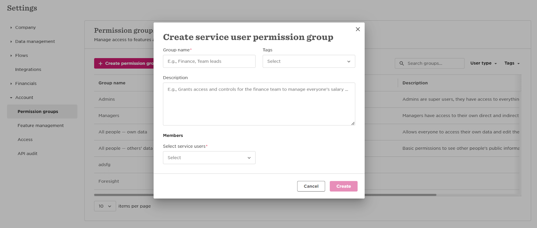Open Select service users dropdown
This screenshot has height=228, width=537.
(209, 158)
